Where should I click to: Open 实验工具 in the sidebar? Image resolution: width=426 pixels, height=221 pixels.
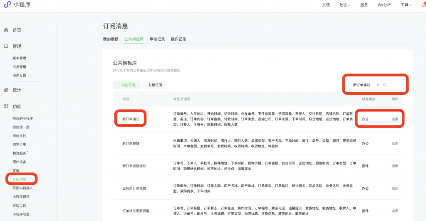[19, 205]
